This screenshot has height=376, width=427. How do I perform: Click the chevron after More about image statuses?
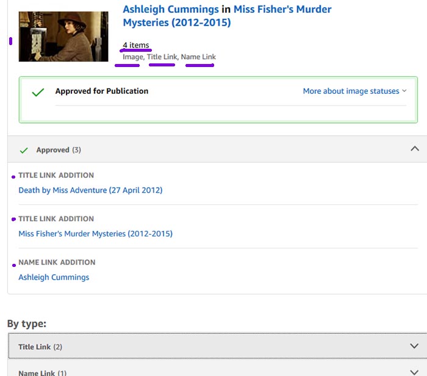404,91
